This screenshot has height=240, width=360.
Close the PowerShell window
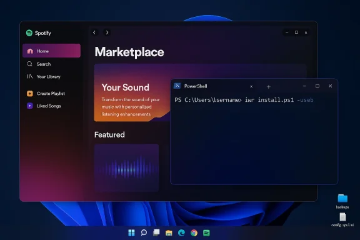pyautogui.click(x=331, y=86)
